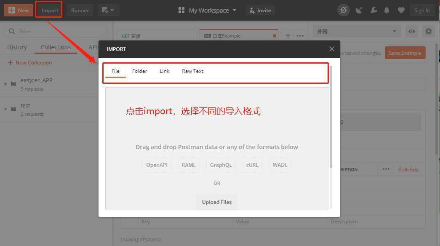Click the cURL format chip
The height and width of the screenshot is (246, 440).
(252, 165)
